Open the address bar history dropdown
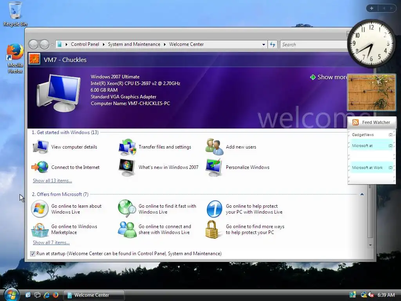 [x=264, y=45]
